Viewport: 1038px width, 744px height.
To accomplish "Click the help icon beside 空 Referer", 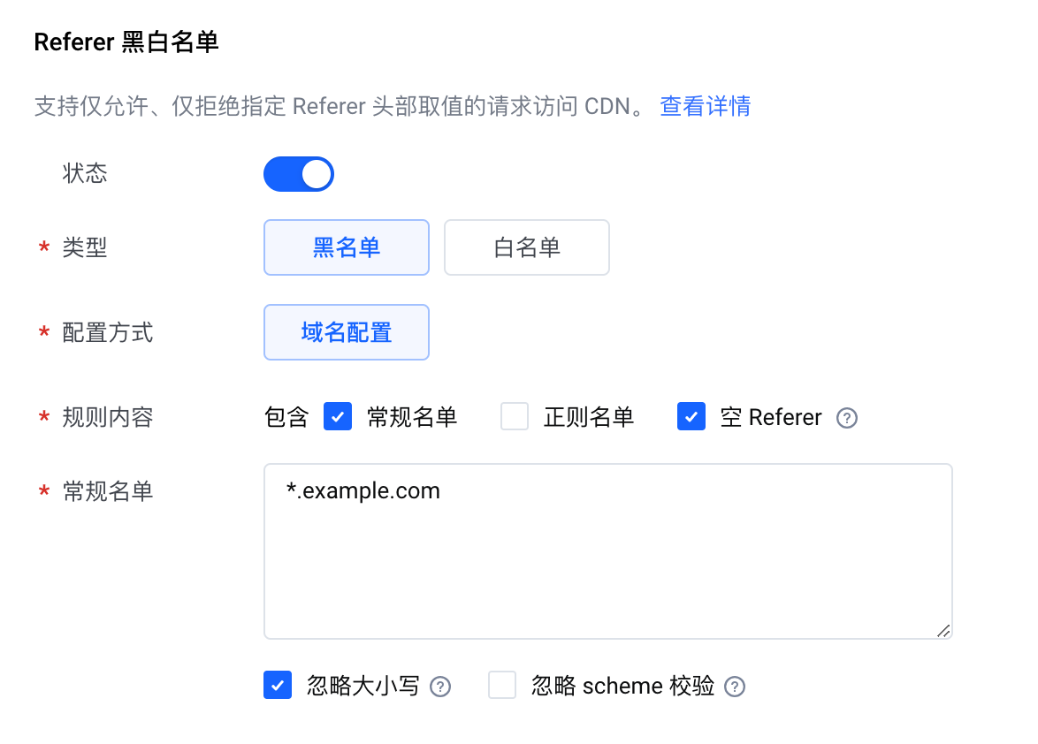I will (847, 418).
